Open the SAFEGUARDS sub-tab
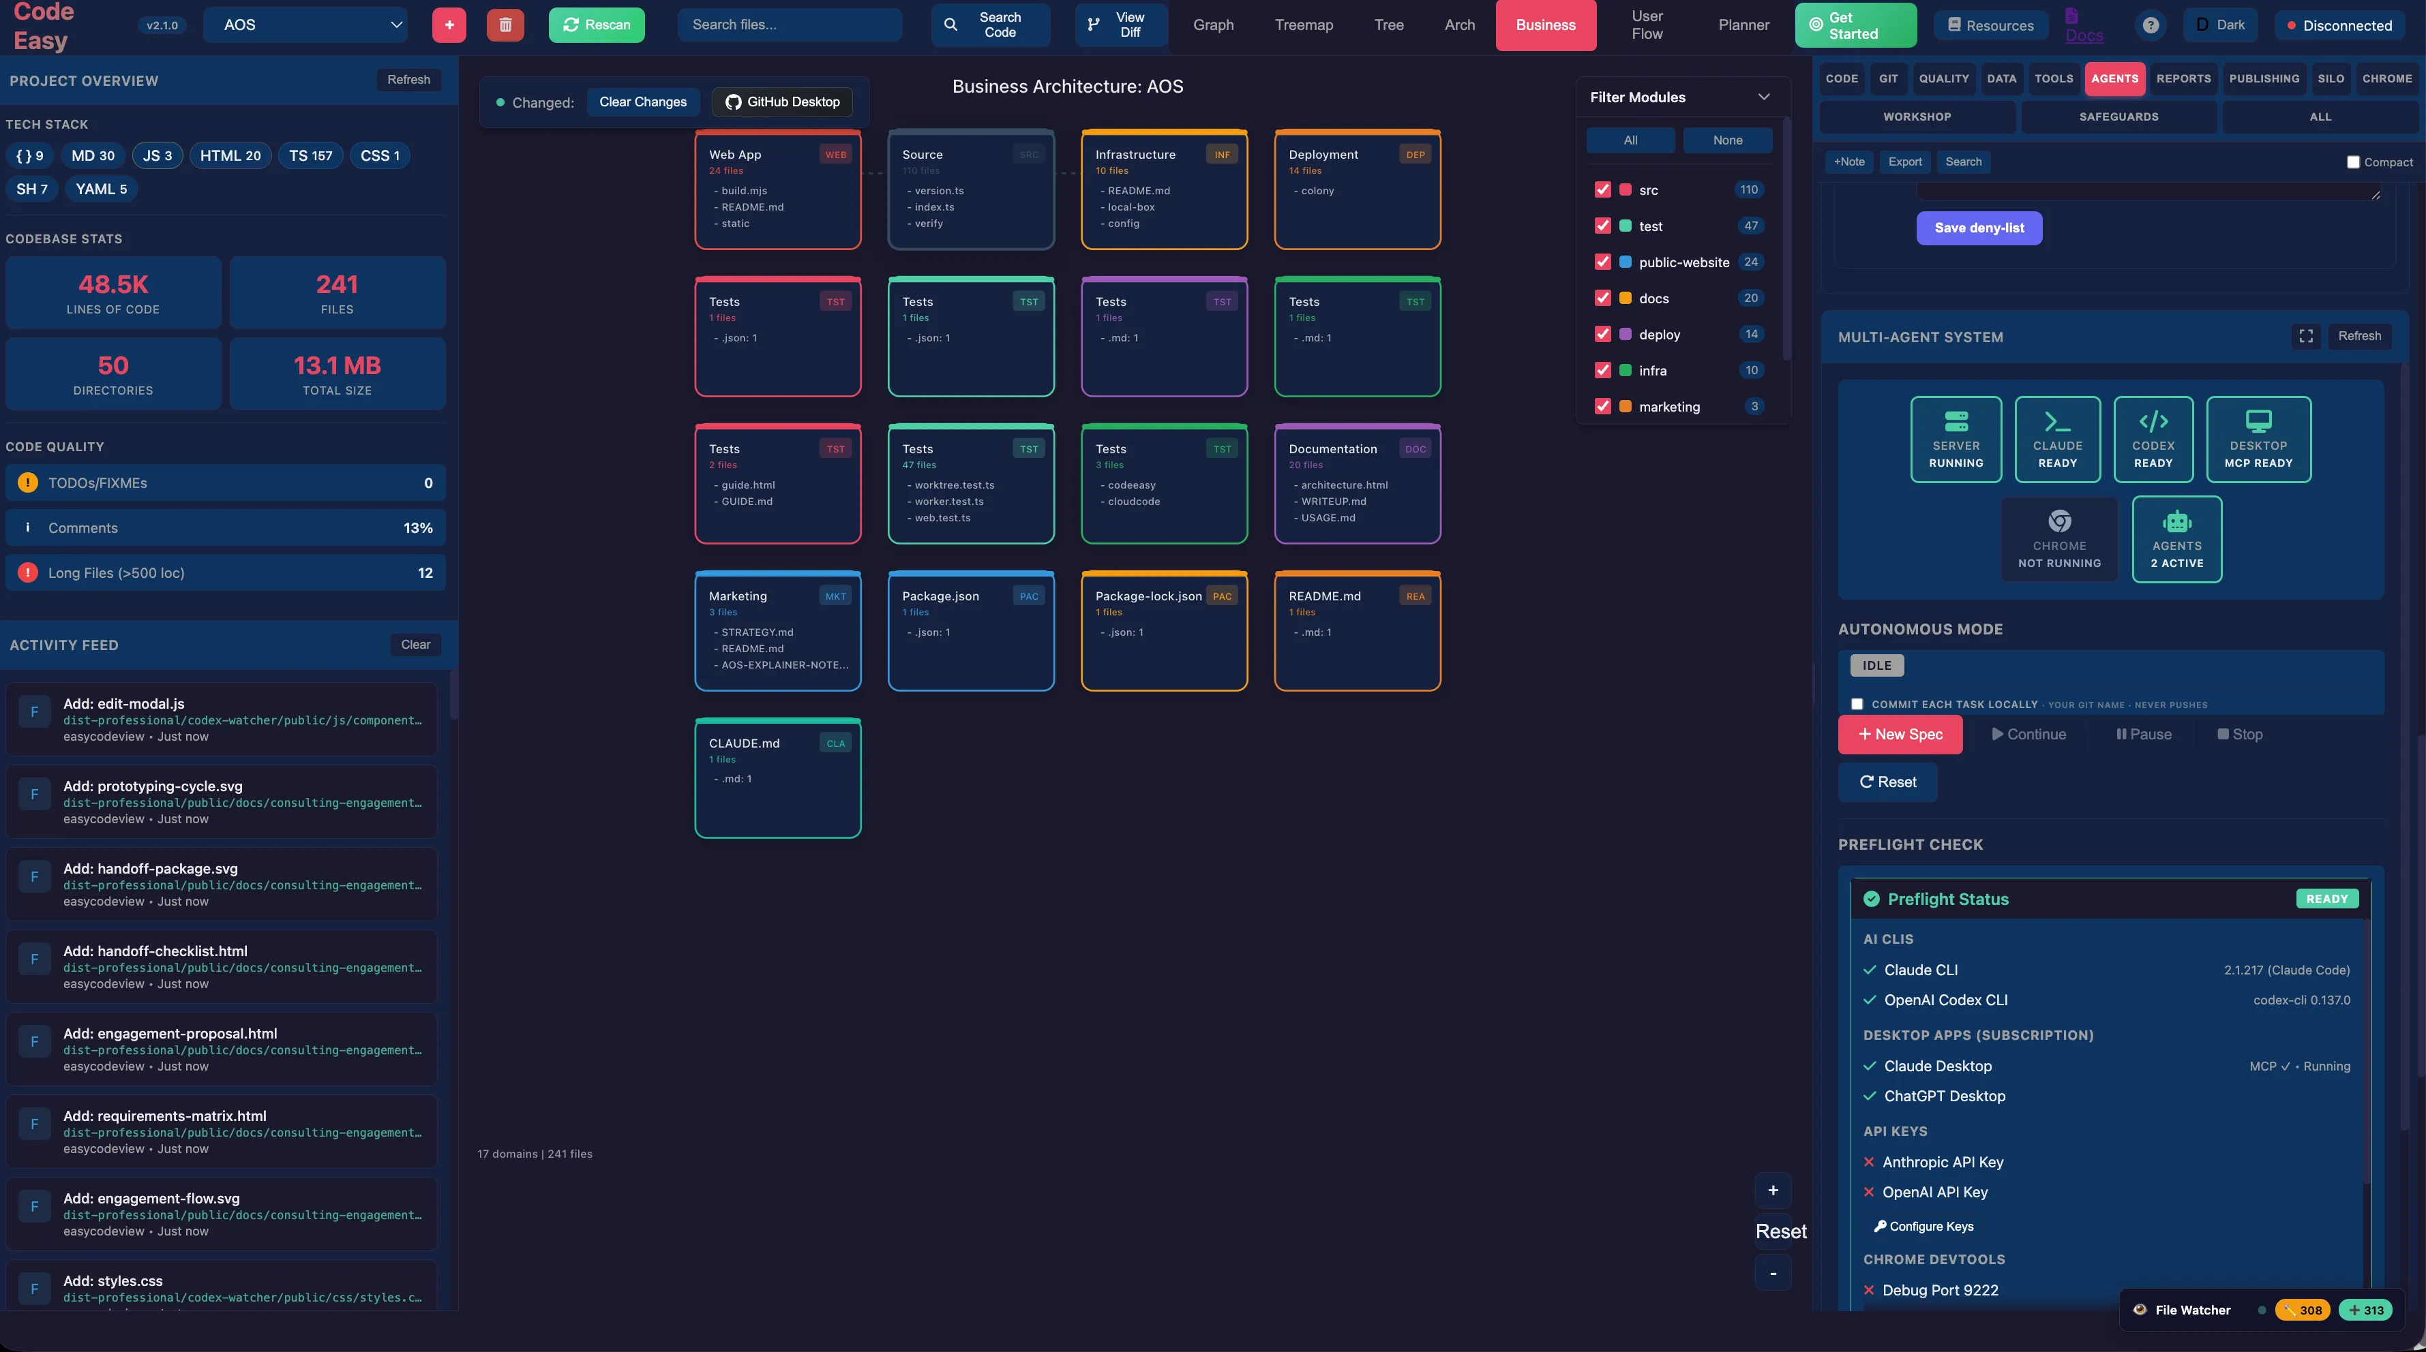This screenshot has height=1352, width=2426. (x=2118, y=117)
